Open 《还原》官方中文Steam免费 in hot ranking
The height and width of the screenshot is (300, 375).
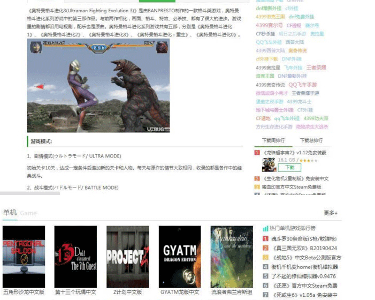tap(305, 286)
